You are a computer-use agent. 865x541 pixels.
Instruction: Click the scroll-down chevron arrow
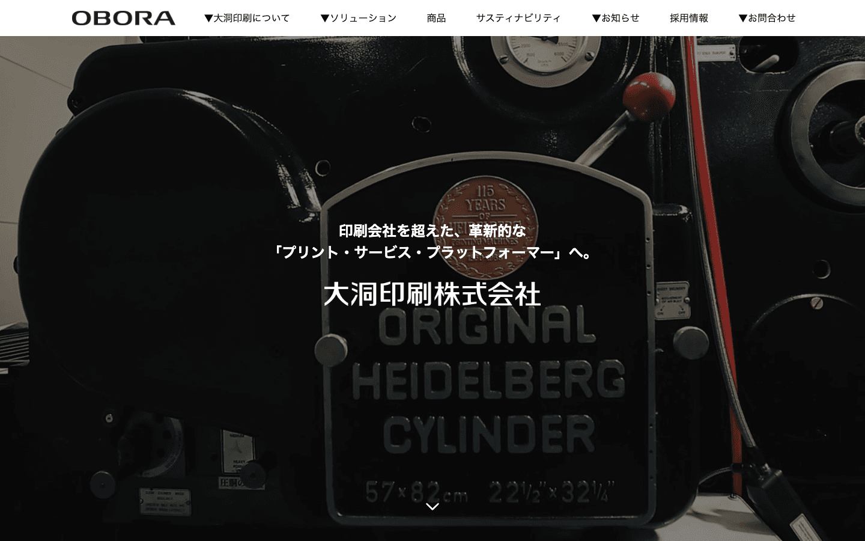coord(432,507)
